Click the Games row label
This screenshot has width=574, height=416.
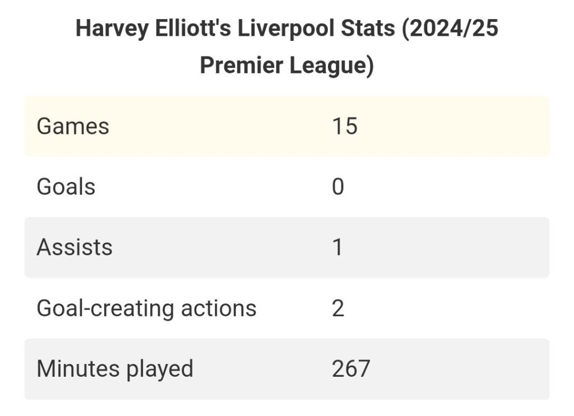[73, 126]
